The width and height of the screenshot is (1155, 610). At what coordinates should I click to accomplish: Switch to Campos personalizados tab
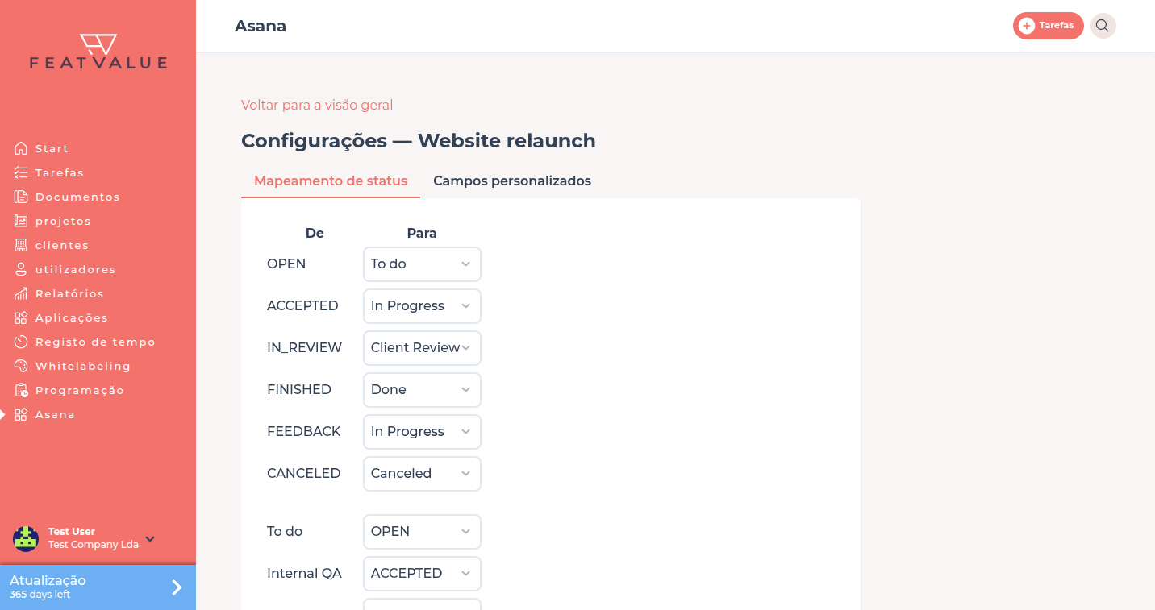click(512, 181)
